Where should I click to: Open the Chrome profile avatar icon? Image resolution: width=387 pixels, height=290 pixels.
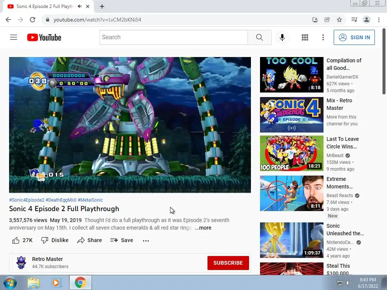tap(367, 20)
